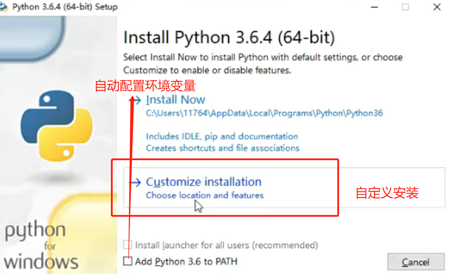This screenshot has height=274, width=451.
Task: Click the Add Python 3.6 to PATH label
Action: pos(186,262)
